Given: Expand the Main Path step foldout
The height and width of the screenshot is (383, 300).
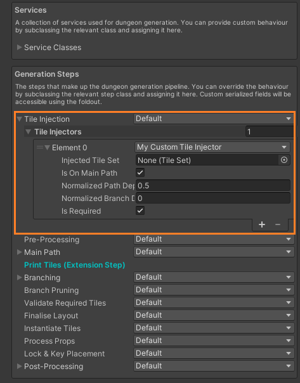Looking at the screenshot, I should 19,252.
